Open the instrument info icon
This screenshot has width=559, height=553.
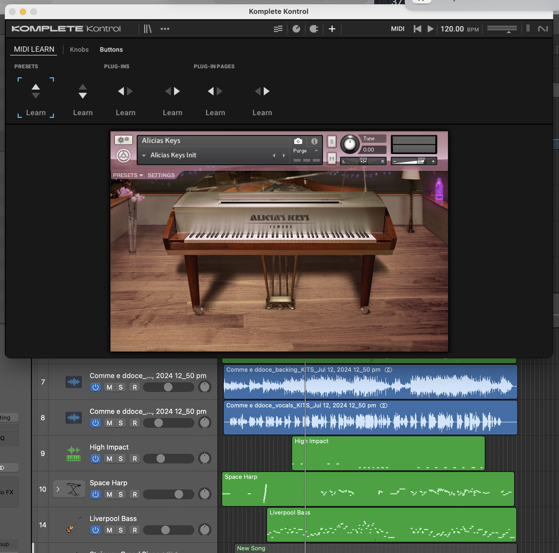pyautogui.click(x=314, y=141)
